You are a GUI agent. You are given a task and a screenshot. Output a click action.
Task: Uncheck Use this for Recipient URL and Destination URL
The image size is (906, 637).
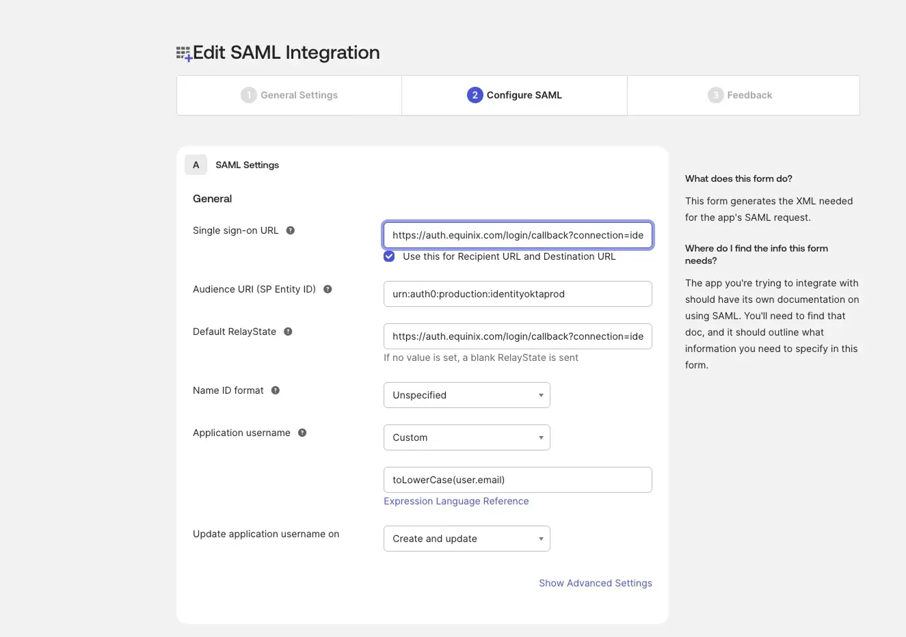point(388,256)
